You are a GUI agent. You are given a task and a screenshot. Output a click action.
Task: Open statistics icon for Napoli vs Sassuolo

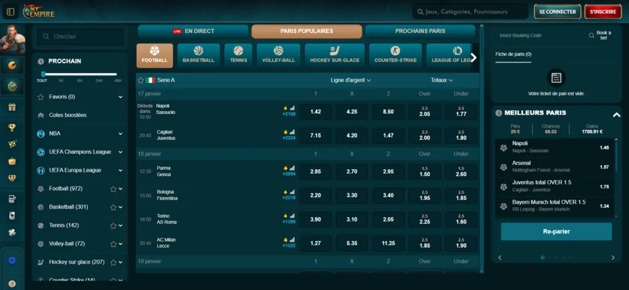pyautogui.click(x=292, y=107)
